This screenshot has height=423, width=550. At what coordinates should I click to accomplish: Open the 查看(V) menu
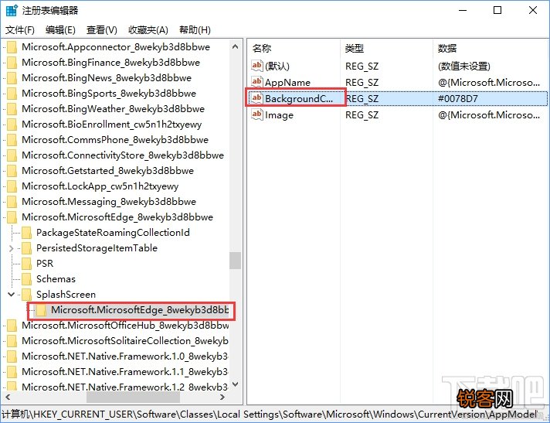coord(102,30)
